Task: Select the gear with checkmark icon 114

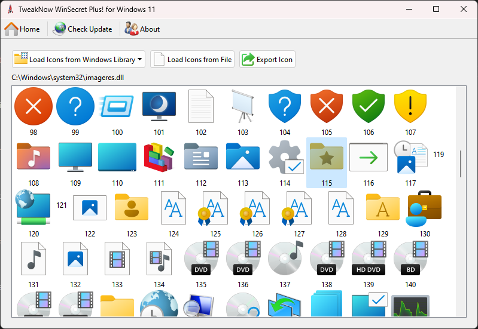Action: [x=285, y=158]
